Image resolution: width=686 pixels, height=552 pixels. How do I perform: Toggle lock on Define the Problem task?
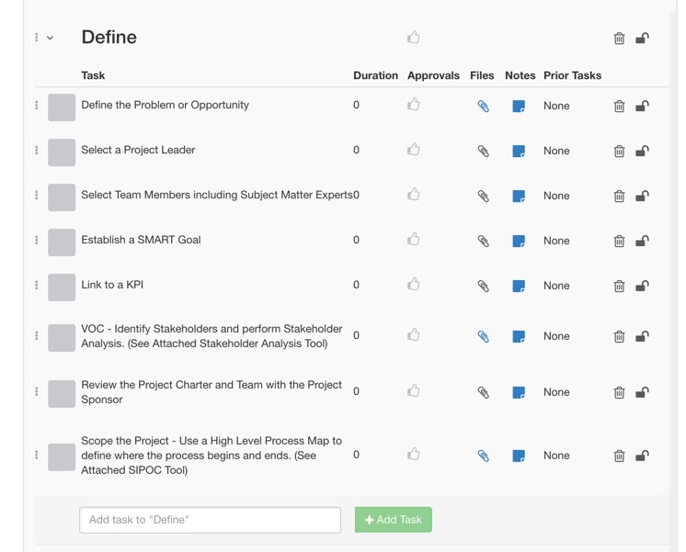(x=642, y=106)
